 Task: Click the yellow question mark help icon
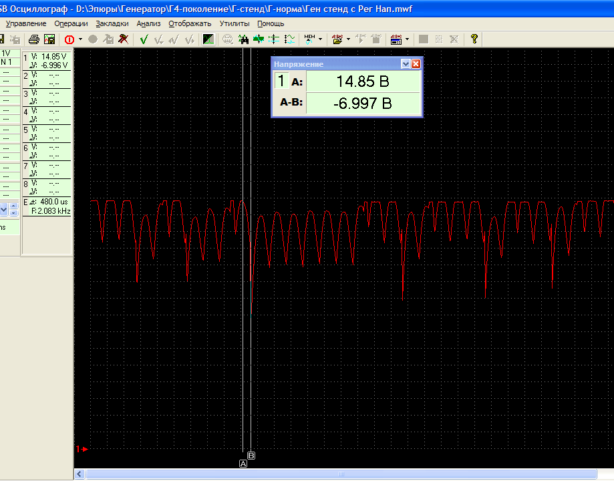[x=474, y=39]
